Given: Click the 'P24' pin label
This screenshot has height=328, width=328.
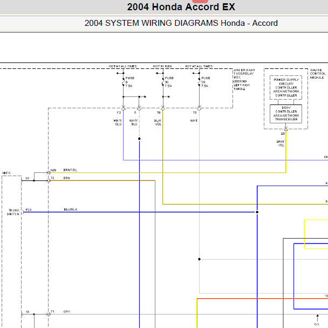Looking at the screenshot, I should pos(29,210).
